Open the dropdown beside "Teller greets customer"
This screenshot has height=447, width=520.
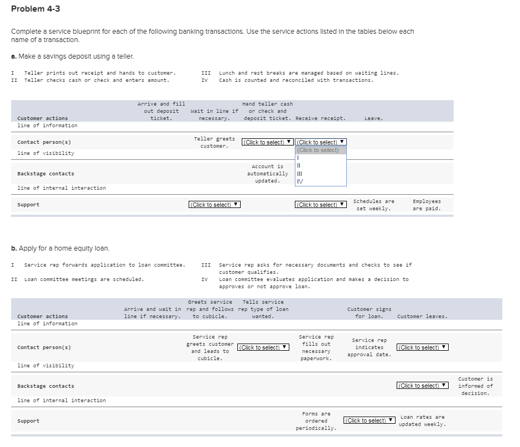tap(267, 142)
